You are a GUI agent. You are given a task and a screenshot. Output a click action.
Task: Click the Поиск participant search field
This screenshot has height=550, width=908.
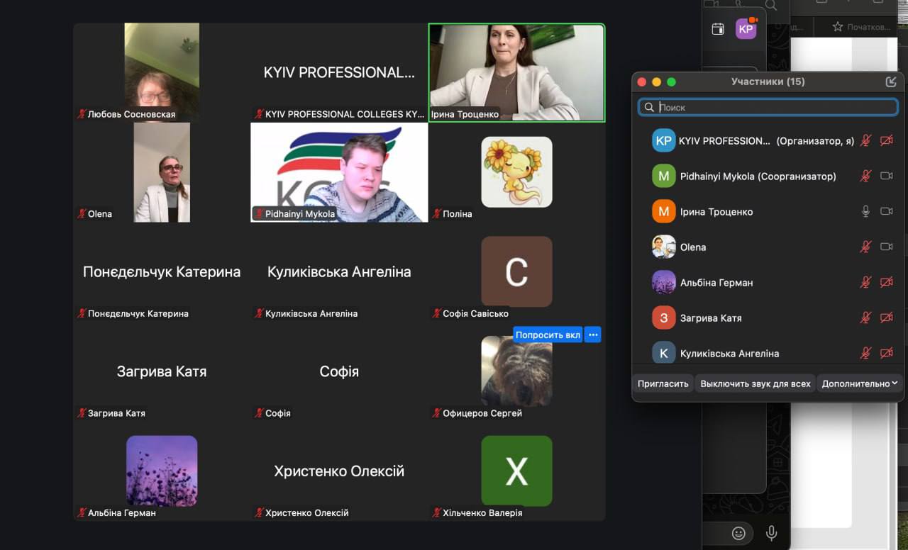pyautogui.click(x=773, y=108)
